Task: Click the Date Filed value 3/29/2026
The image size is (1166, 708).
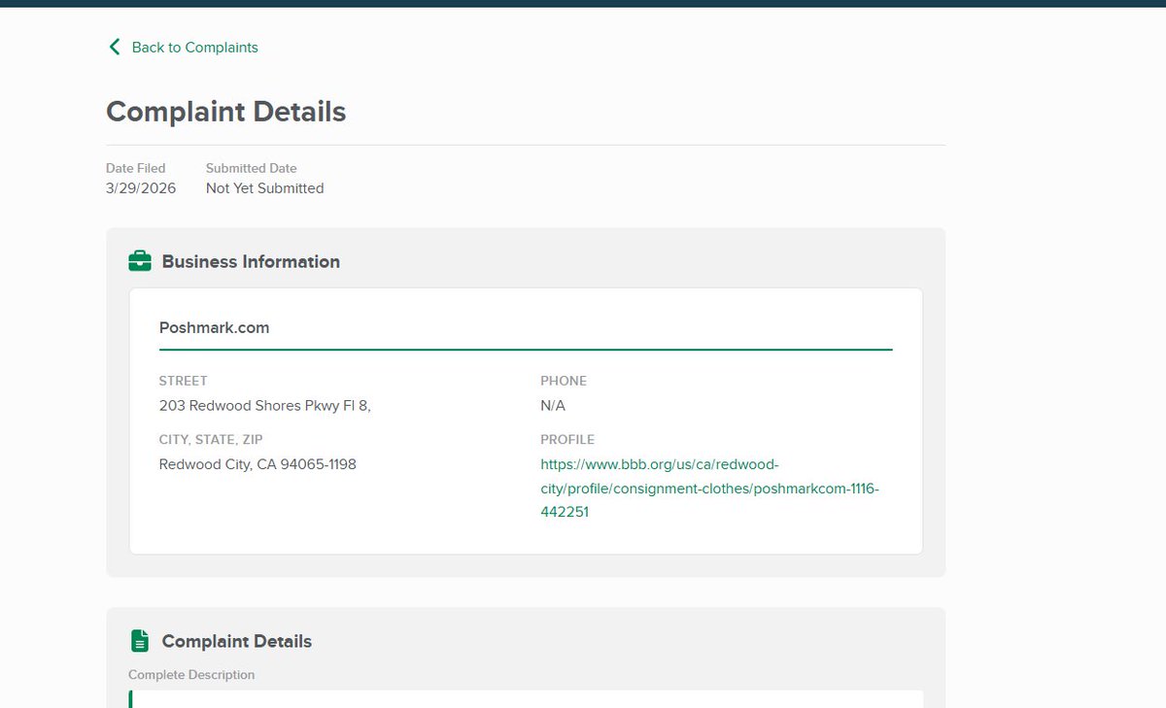Action: click(141, 188)
